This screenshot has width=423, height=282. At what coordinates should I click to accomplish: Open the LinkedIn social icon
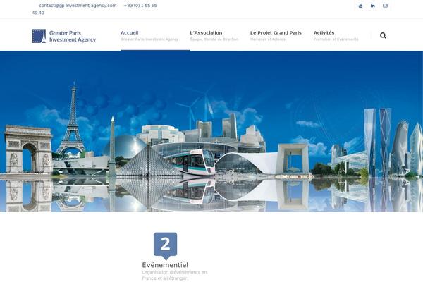coord(373,6)
